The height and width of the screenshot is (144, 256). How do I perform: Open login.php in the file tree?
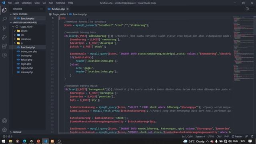coord(28,64)
